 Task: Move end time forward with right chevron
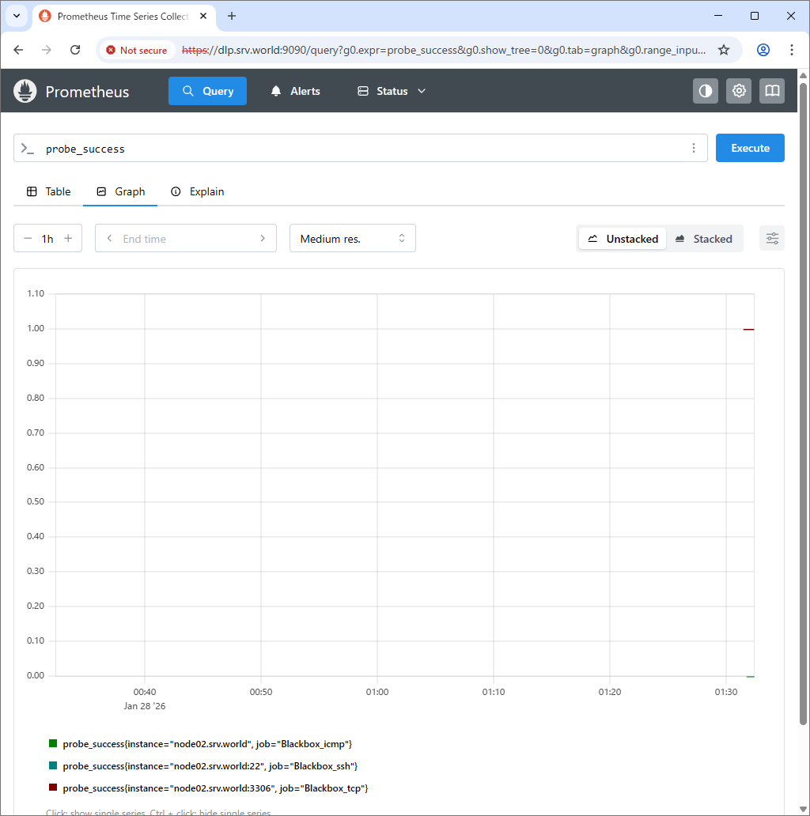pyautogui.click(x=263, y=238)
